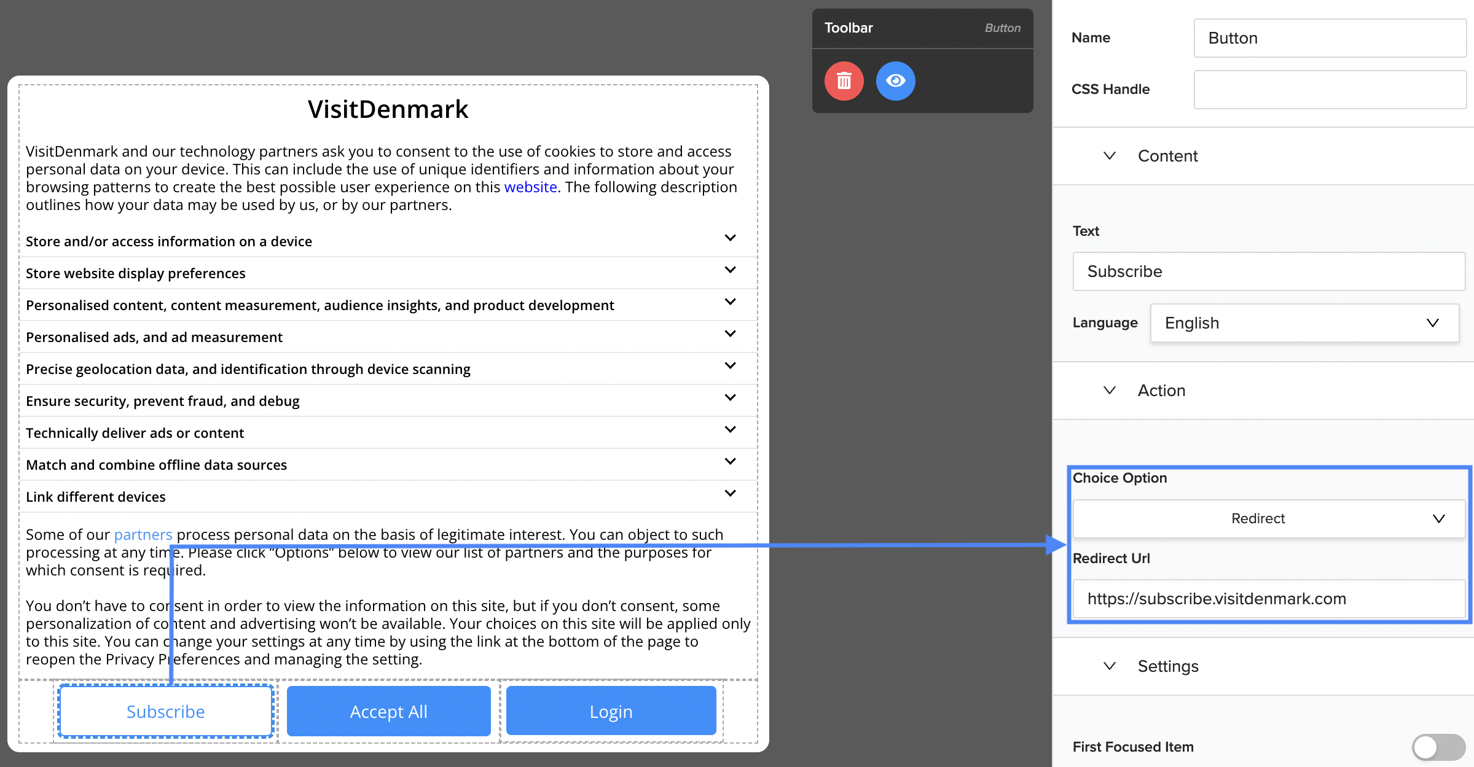Click the VisitDenmark heading text
The image size is (1474, 767).
click(x=388, y=109)
